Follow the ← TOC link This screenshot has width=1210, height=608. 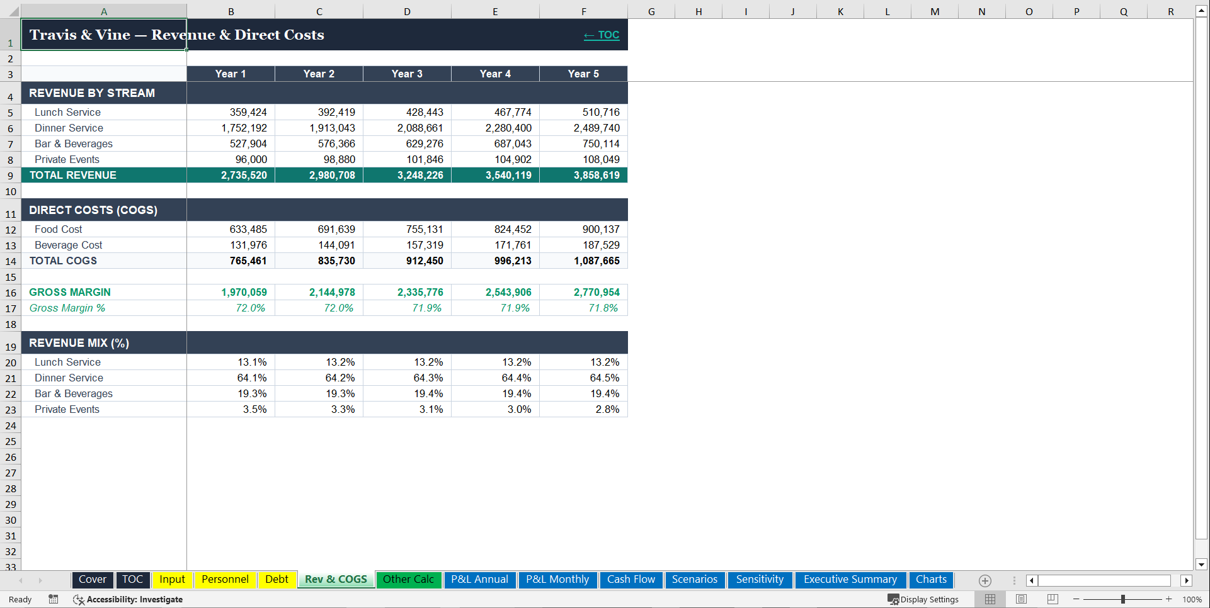[x=602, y=35]
